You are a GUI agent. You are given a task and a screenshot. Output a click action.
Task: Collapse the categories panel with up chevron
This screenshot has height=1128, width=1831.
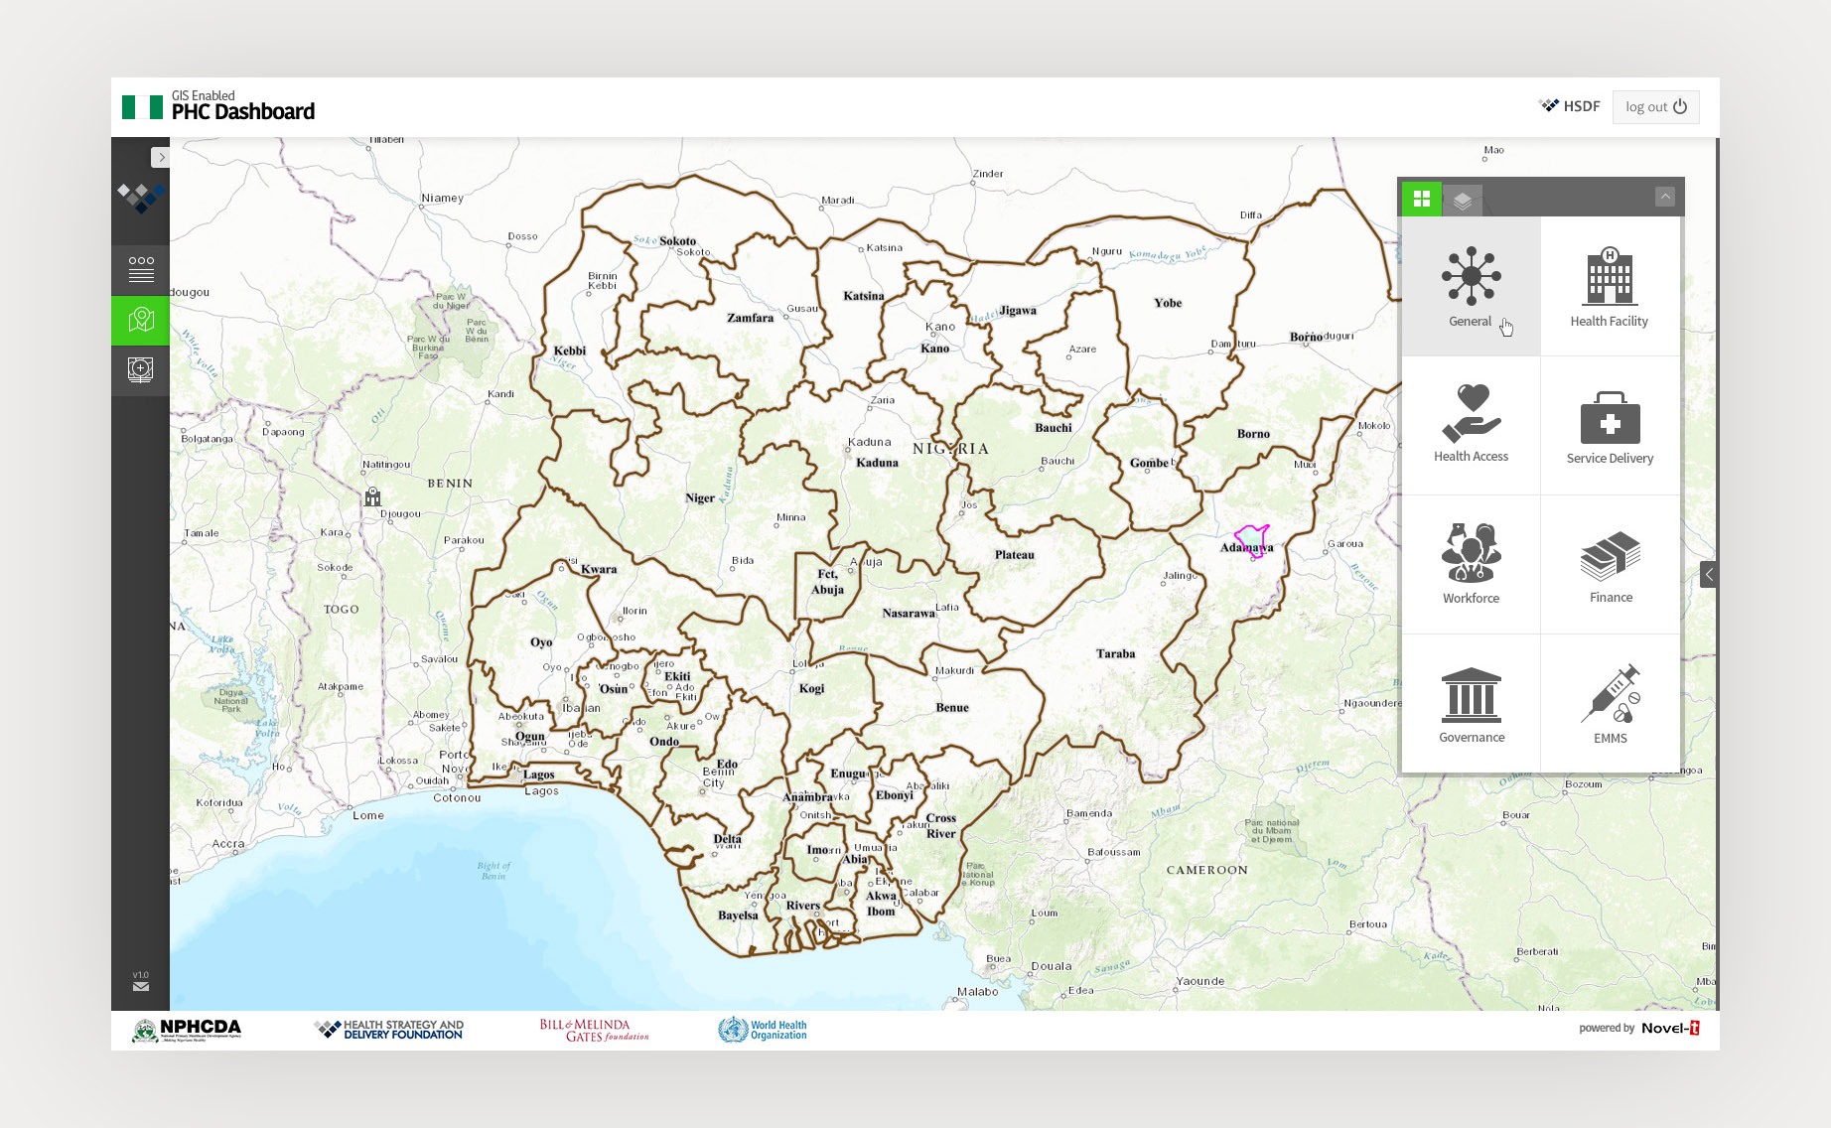tap(1665, 197)
